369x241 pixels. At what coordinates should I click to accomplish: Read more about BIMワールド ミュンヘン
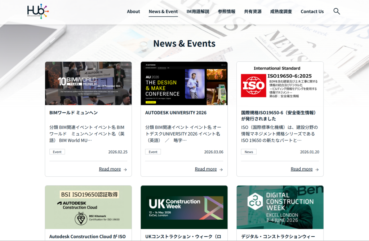click(110, 169)
